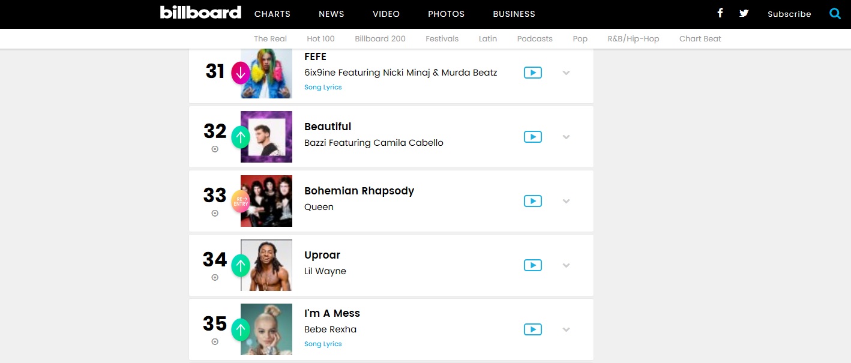Viewport: 851px width, 363px height.
Task: Play the video for I'm A Mess
Action: pos(532,329)
